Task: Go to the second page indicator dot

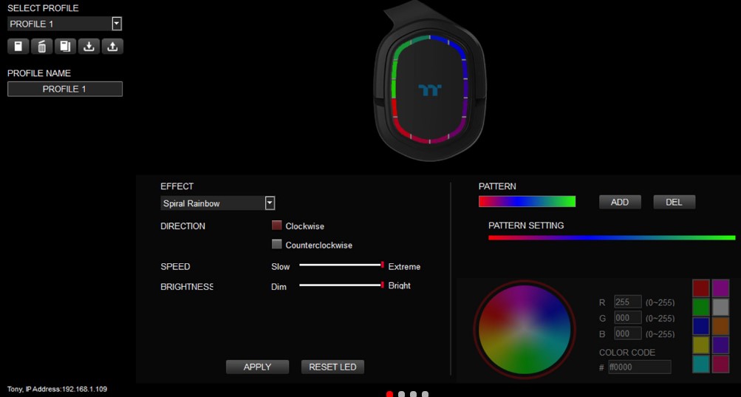Action: [x=402, y=394]
